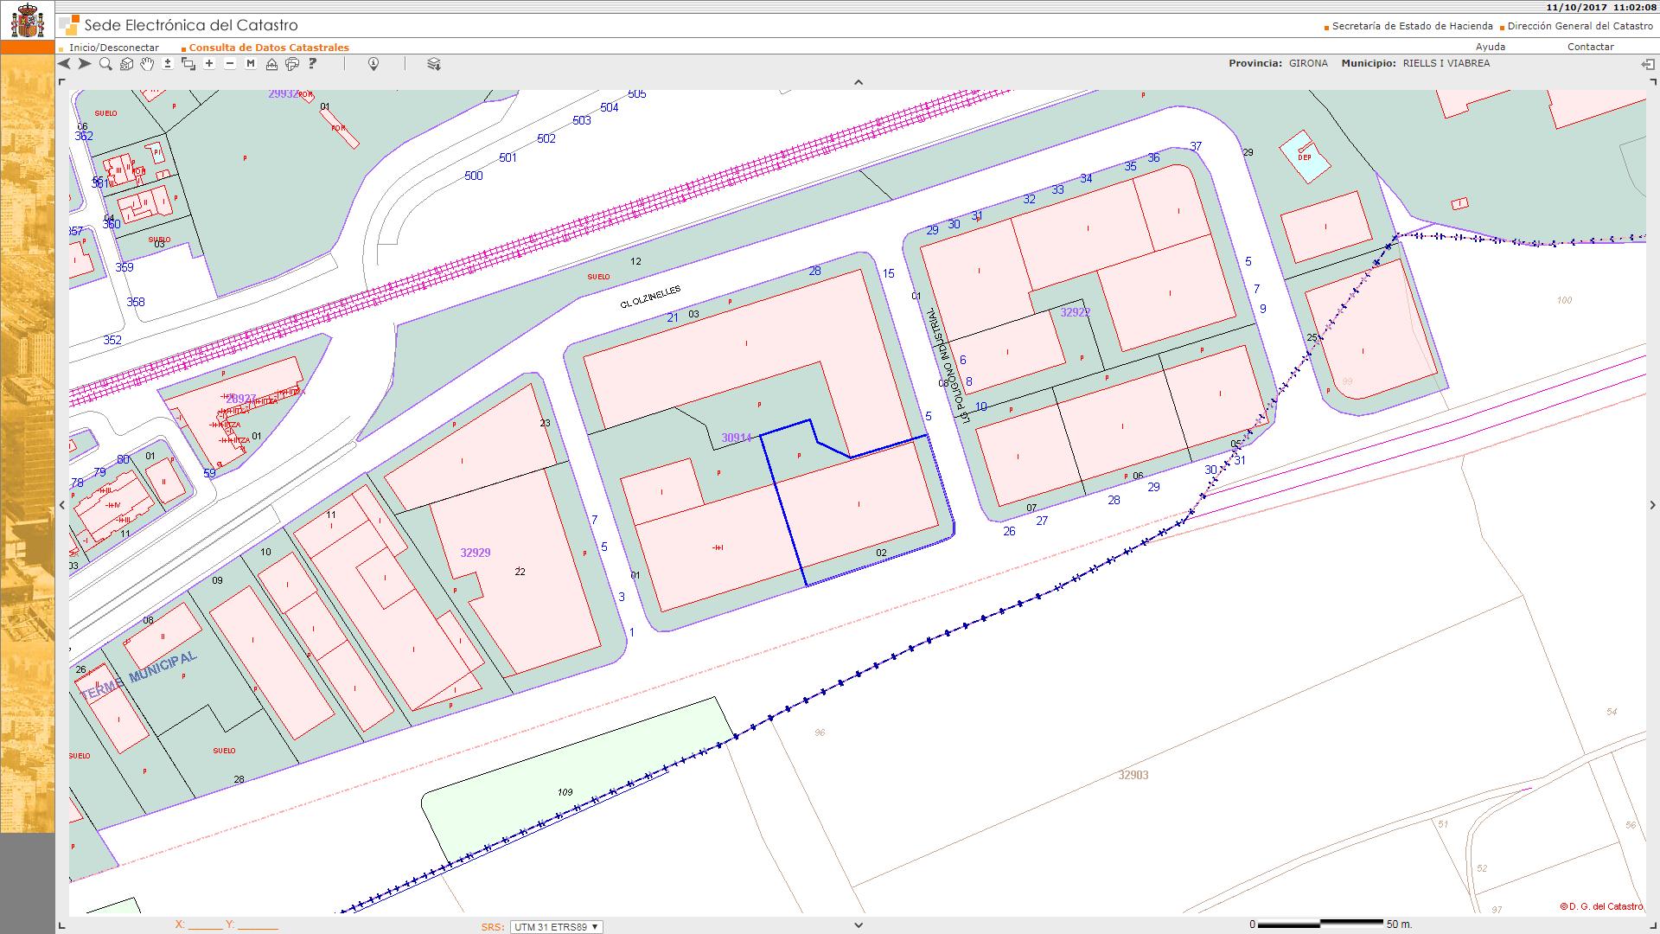Open the layers download icon
Viewport: 1660px width, 934px height.
point(434,64)
